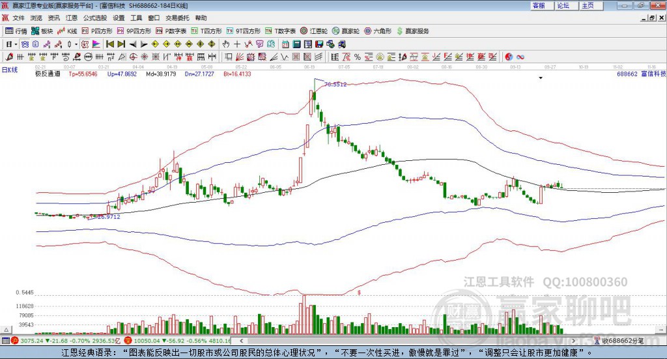Open the 江恩轮 Gann wheel

click(314, 31)
